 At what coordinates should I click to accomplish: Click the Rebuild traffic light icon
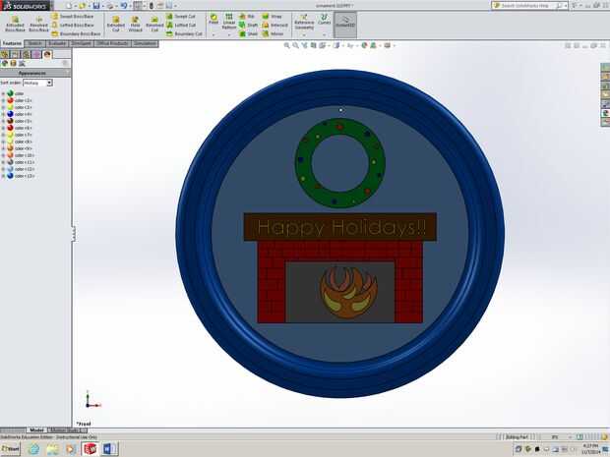pyautogui.click(x=151, y=6)
